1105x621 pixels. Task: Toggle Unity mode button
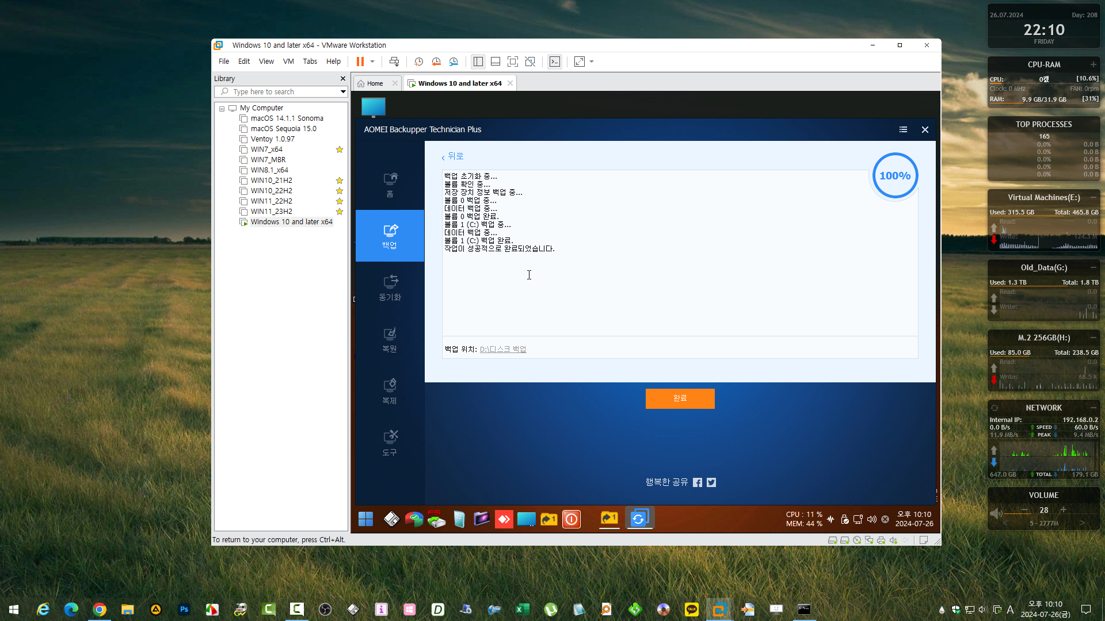(x=530, y=62)
